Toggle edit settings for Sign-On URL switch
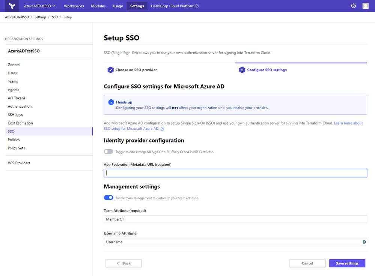Viewport: 375px width, 276px height. (x=108, y=151)
